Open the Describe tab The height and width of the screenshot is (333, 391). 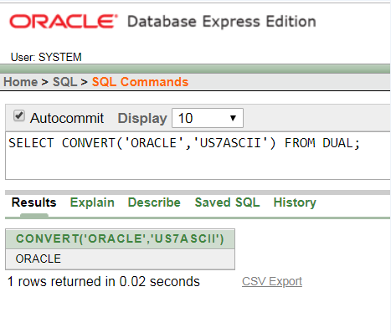pyautogui.click(x=154, y=202)
